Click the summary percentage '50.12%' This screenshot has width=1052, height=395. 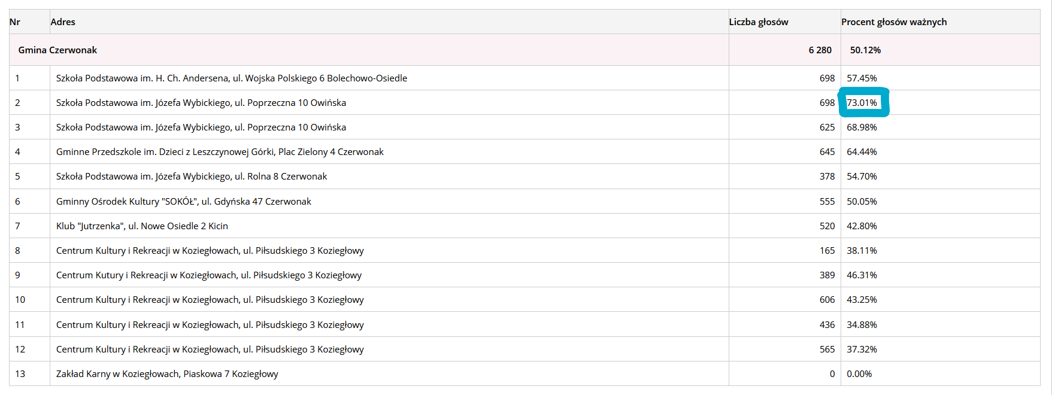pos(865,50)
